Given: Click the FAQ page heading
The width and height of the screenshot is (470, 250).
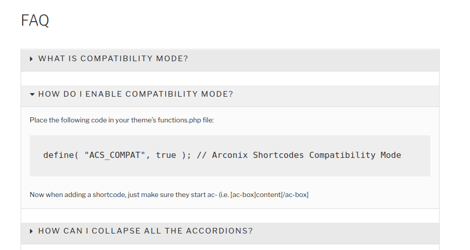Looking at the screenshot, I should point(35,21).
